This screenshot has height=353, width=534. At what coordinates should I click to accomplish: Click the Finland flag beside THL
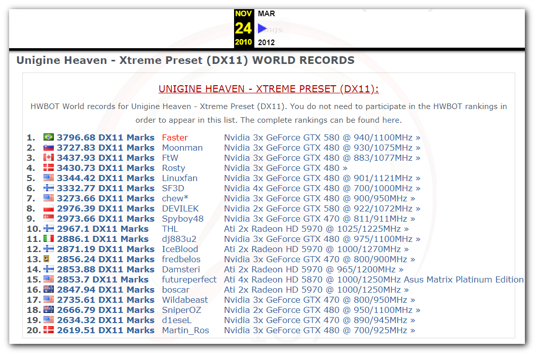[x=48, y=229]
